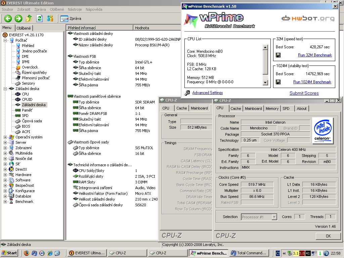Select the Overclock flame item in tree
This screenshot has width=344, height=258.
point(27,67)
